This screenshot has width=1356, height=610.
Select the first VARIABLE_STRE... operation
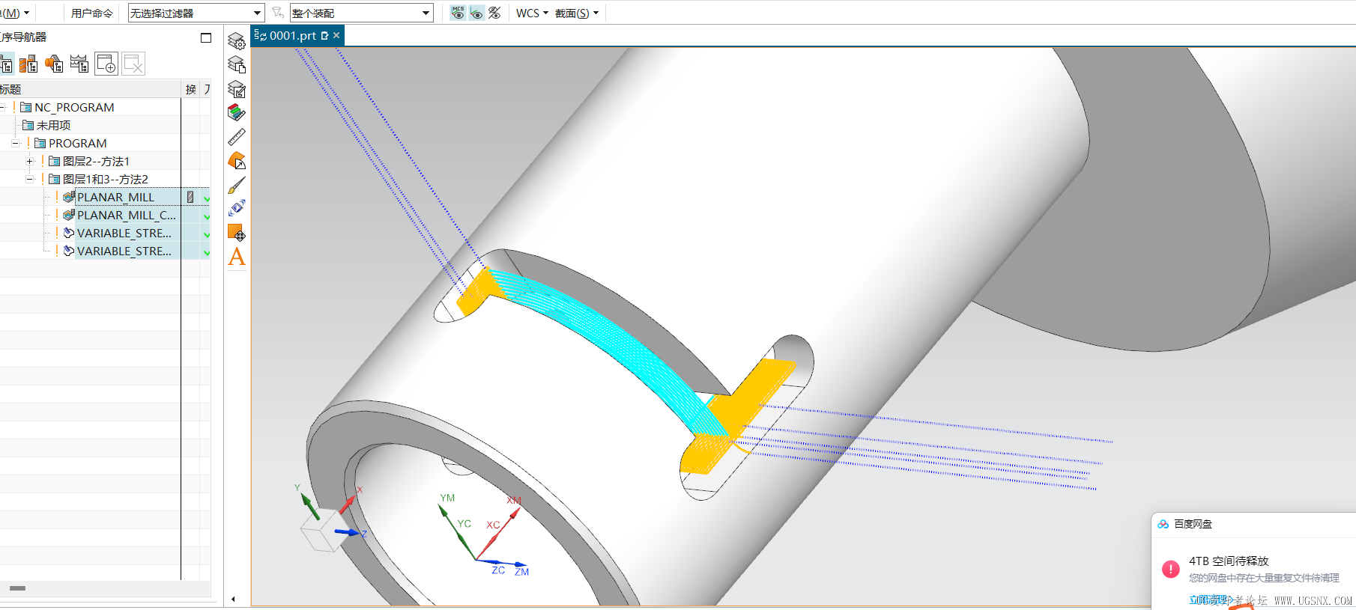click(x=124, y=233)
